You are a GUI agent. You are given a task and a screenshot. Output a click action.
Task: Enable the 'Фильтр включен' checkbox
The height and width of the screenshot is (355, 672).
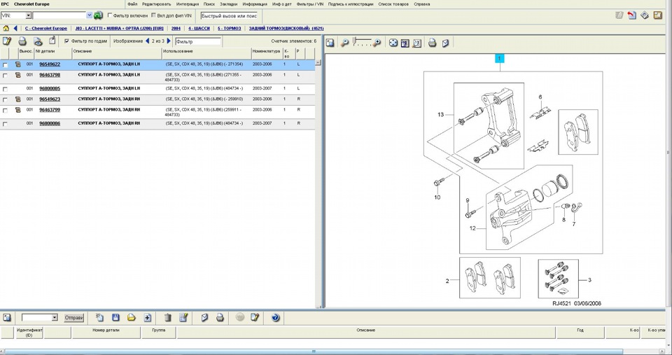click(x=110, y=15)
